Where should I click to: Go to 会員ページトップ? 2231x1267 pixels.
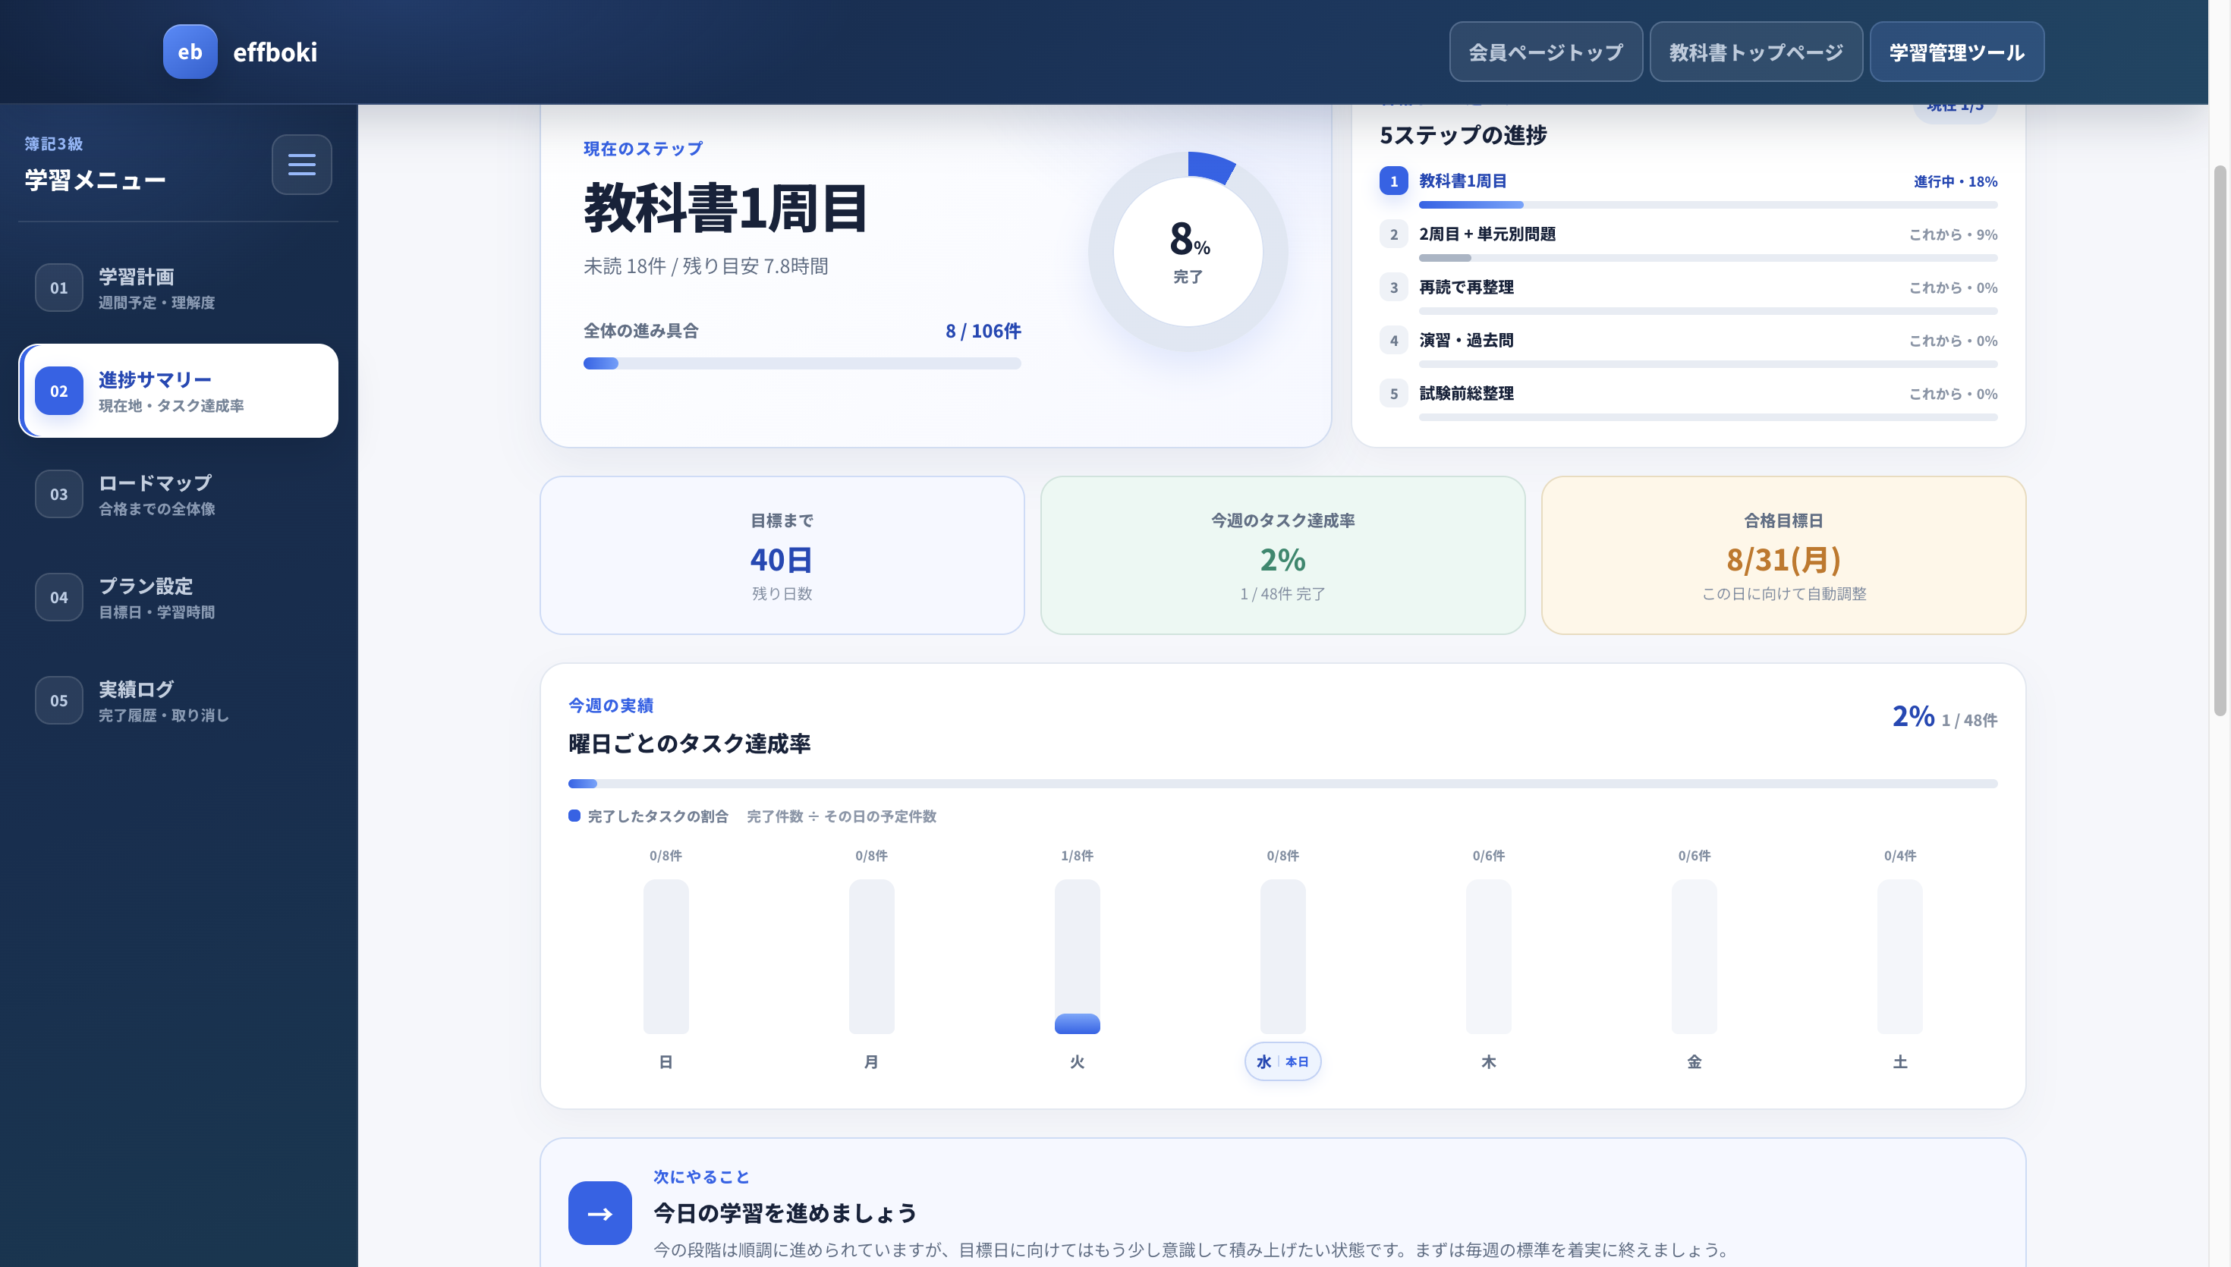coord(1545,52)
